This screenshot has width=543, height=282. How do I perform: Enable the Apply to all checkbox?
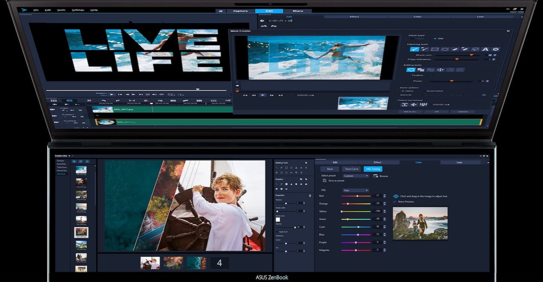(277, 232)
